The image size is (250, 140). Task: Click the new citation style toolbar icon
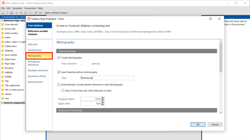3,13
